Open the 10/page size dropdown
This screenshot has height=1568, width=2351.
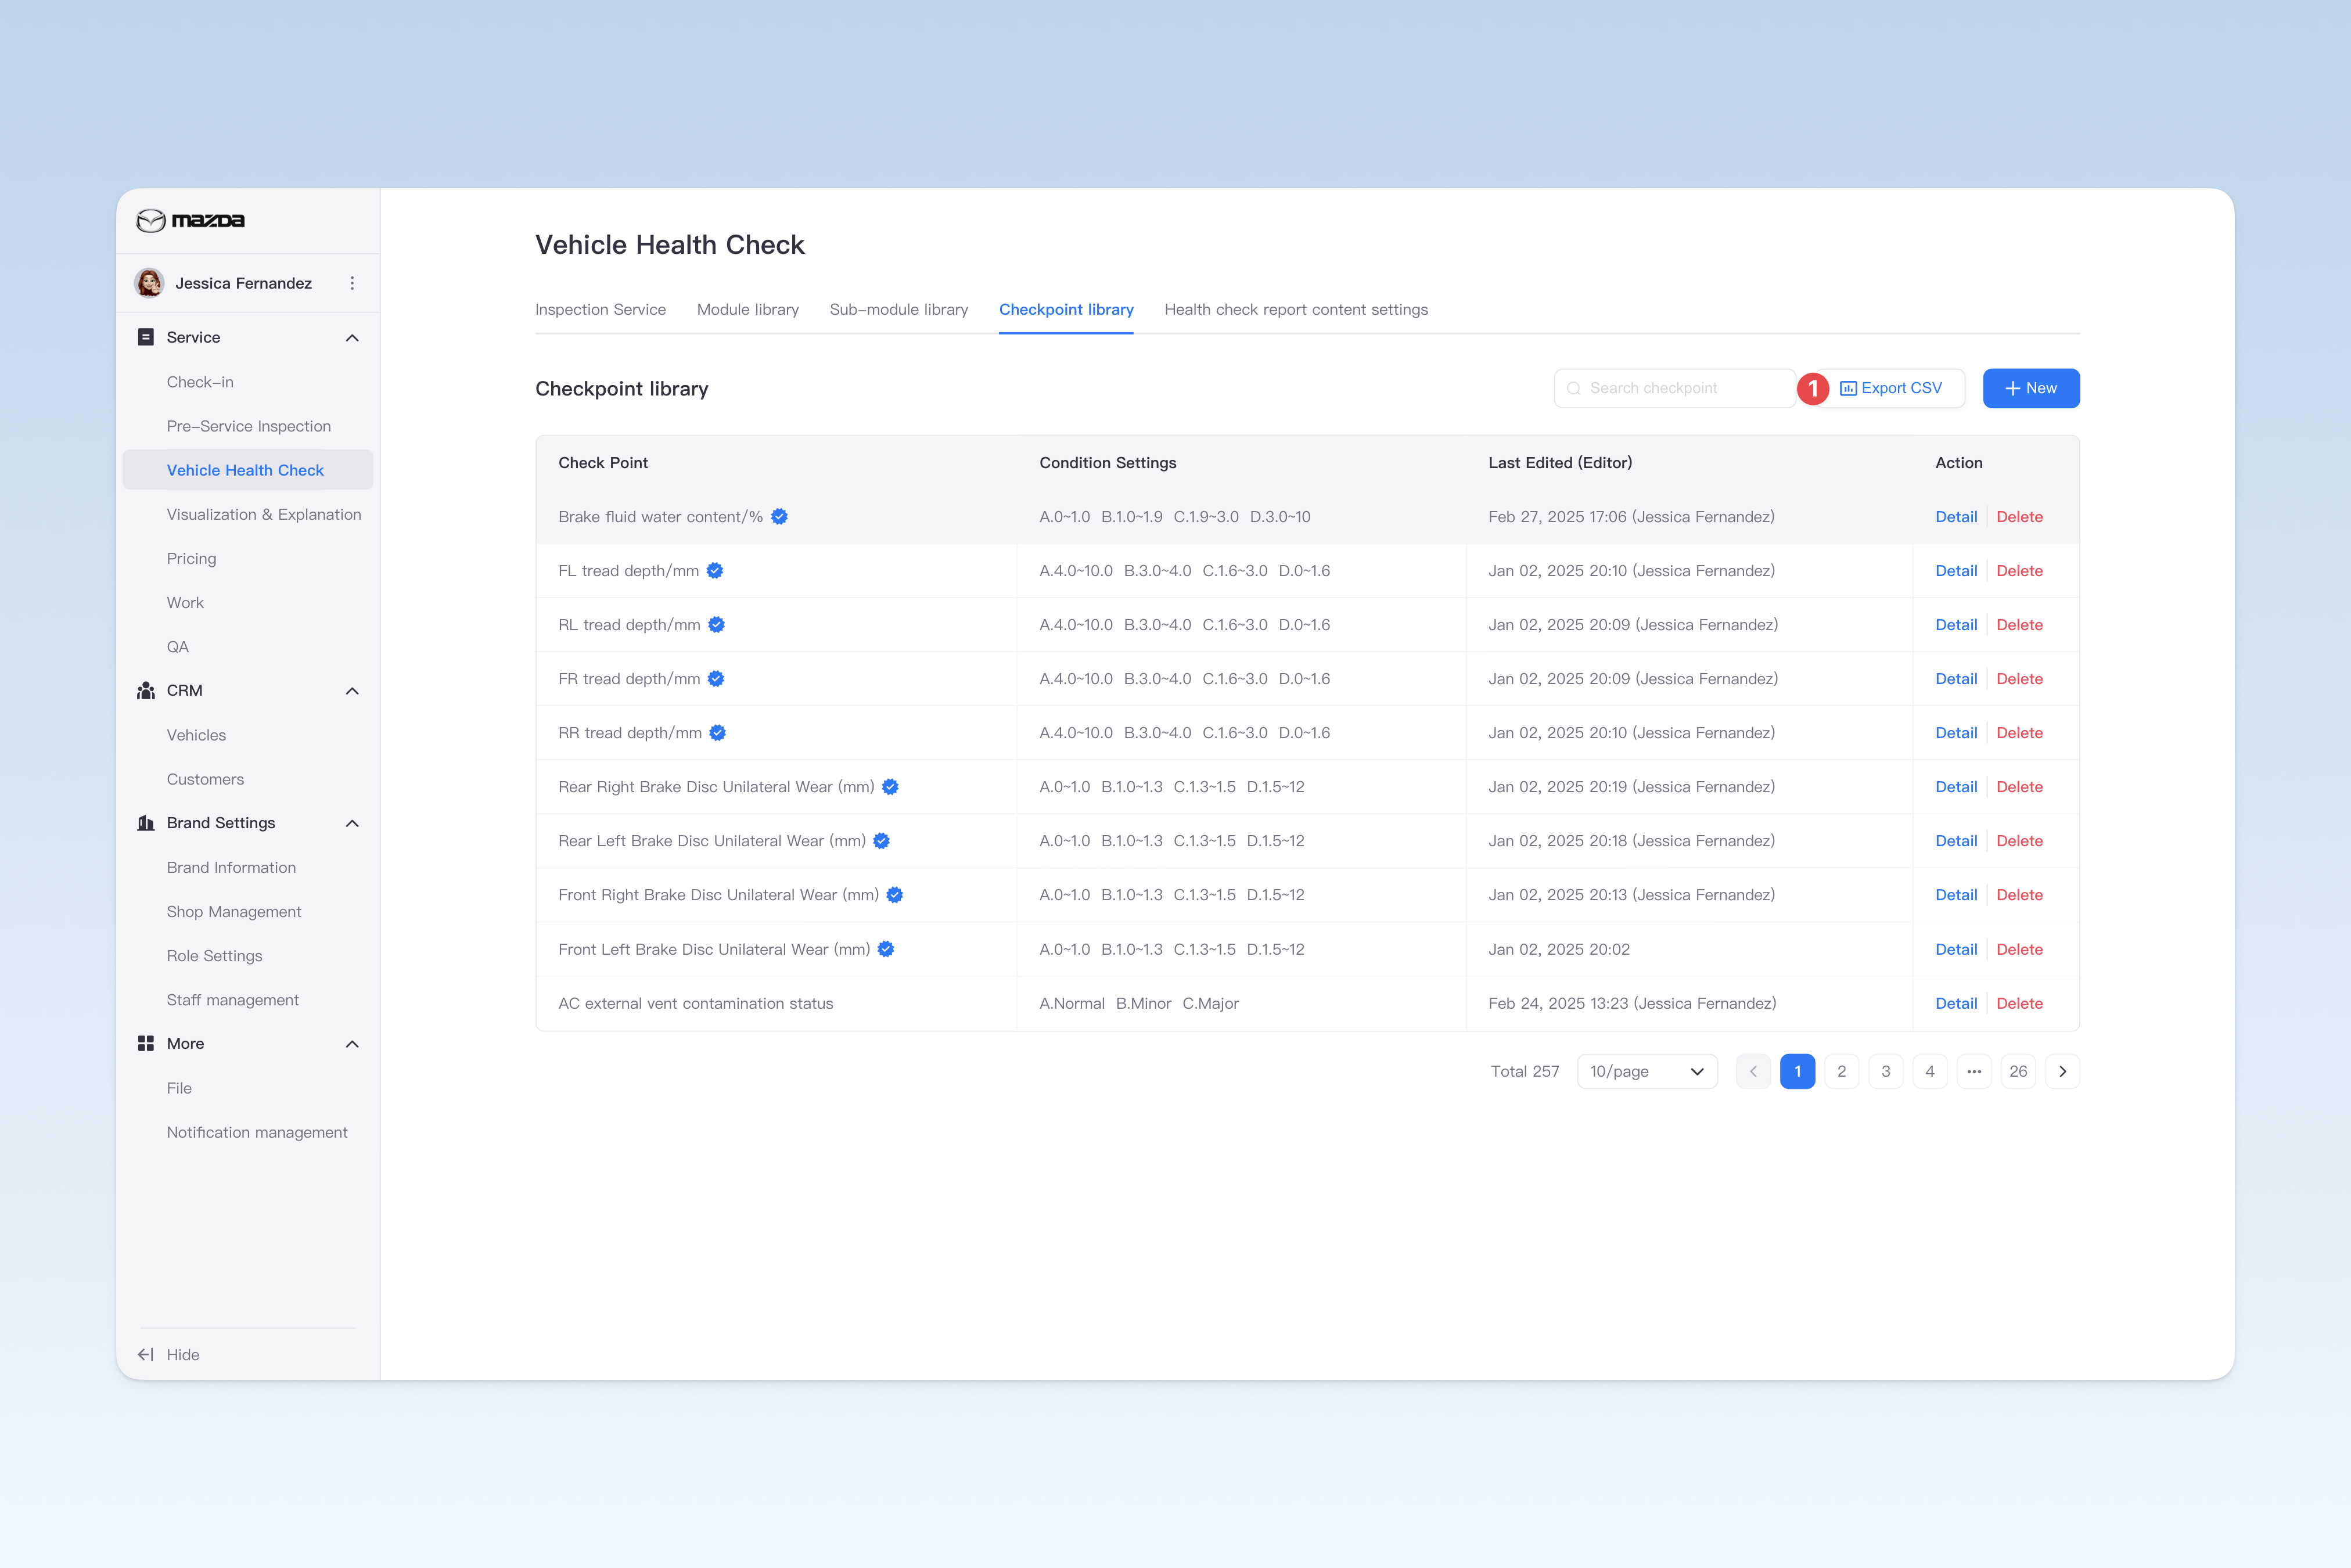click(x=1647, y=1071)
